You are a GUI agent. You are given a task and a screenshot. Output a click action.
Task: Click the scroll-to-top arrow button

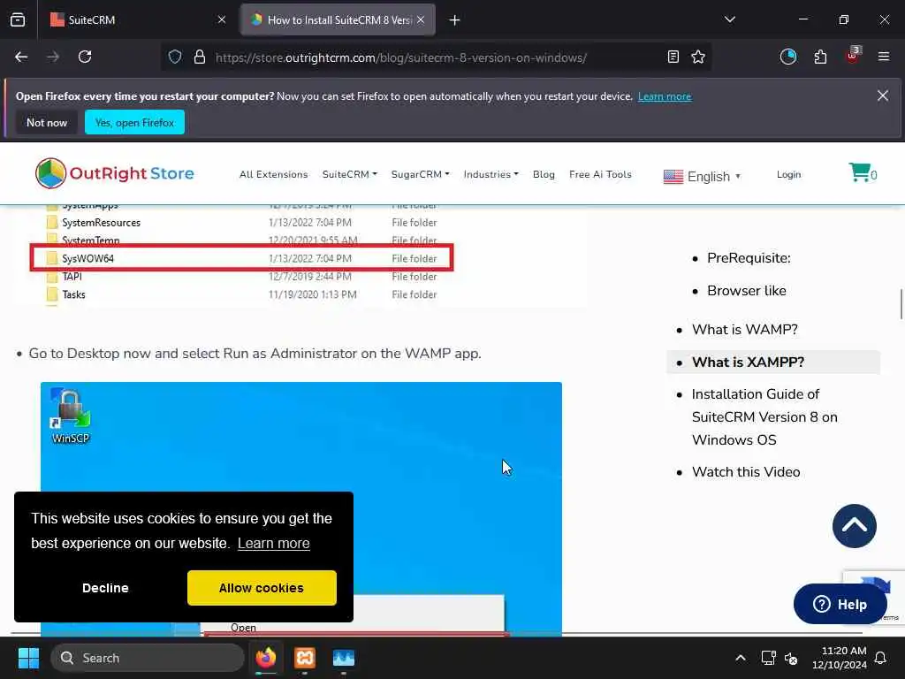click(x=855, y=526)
